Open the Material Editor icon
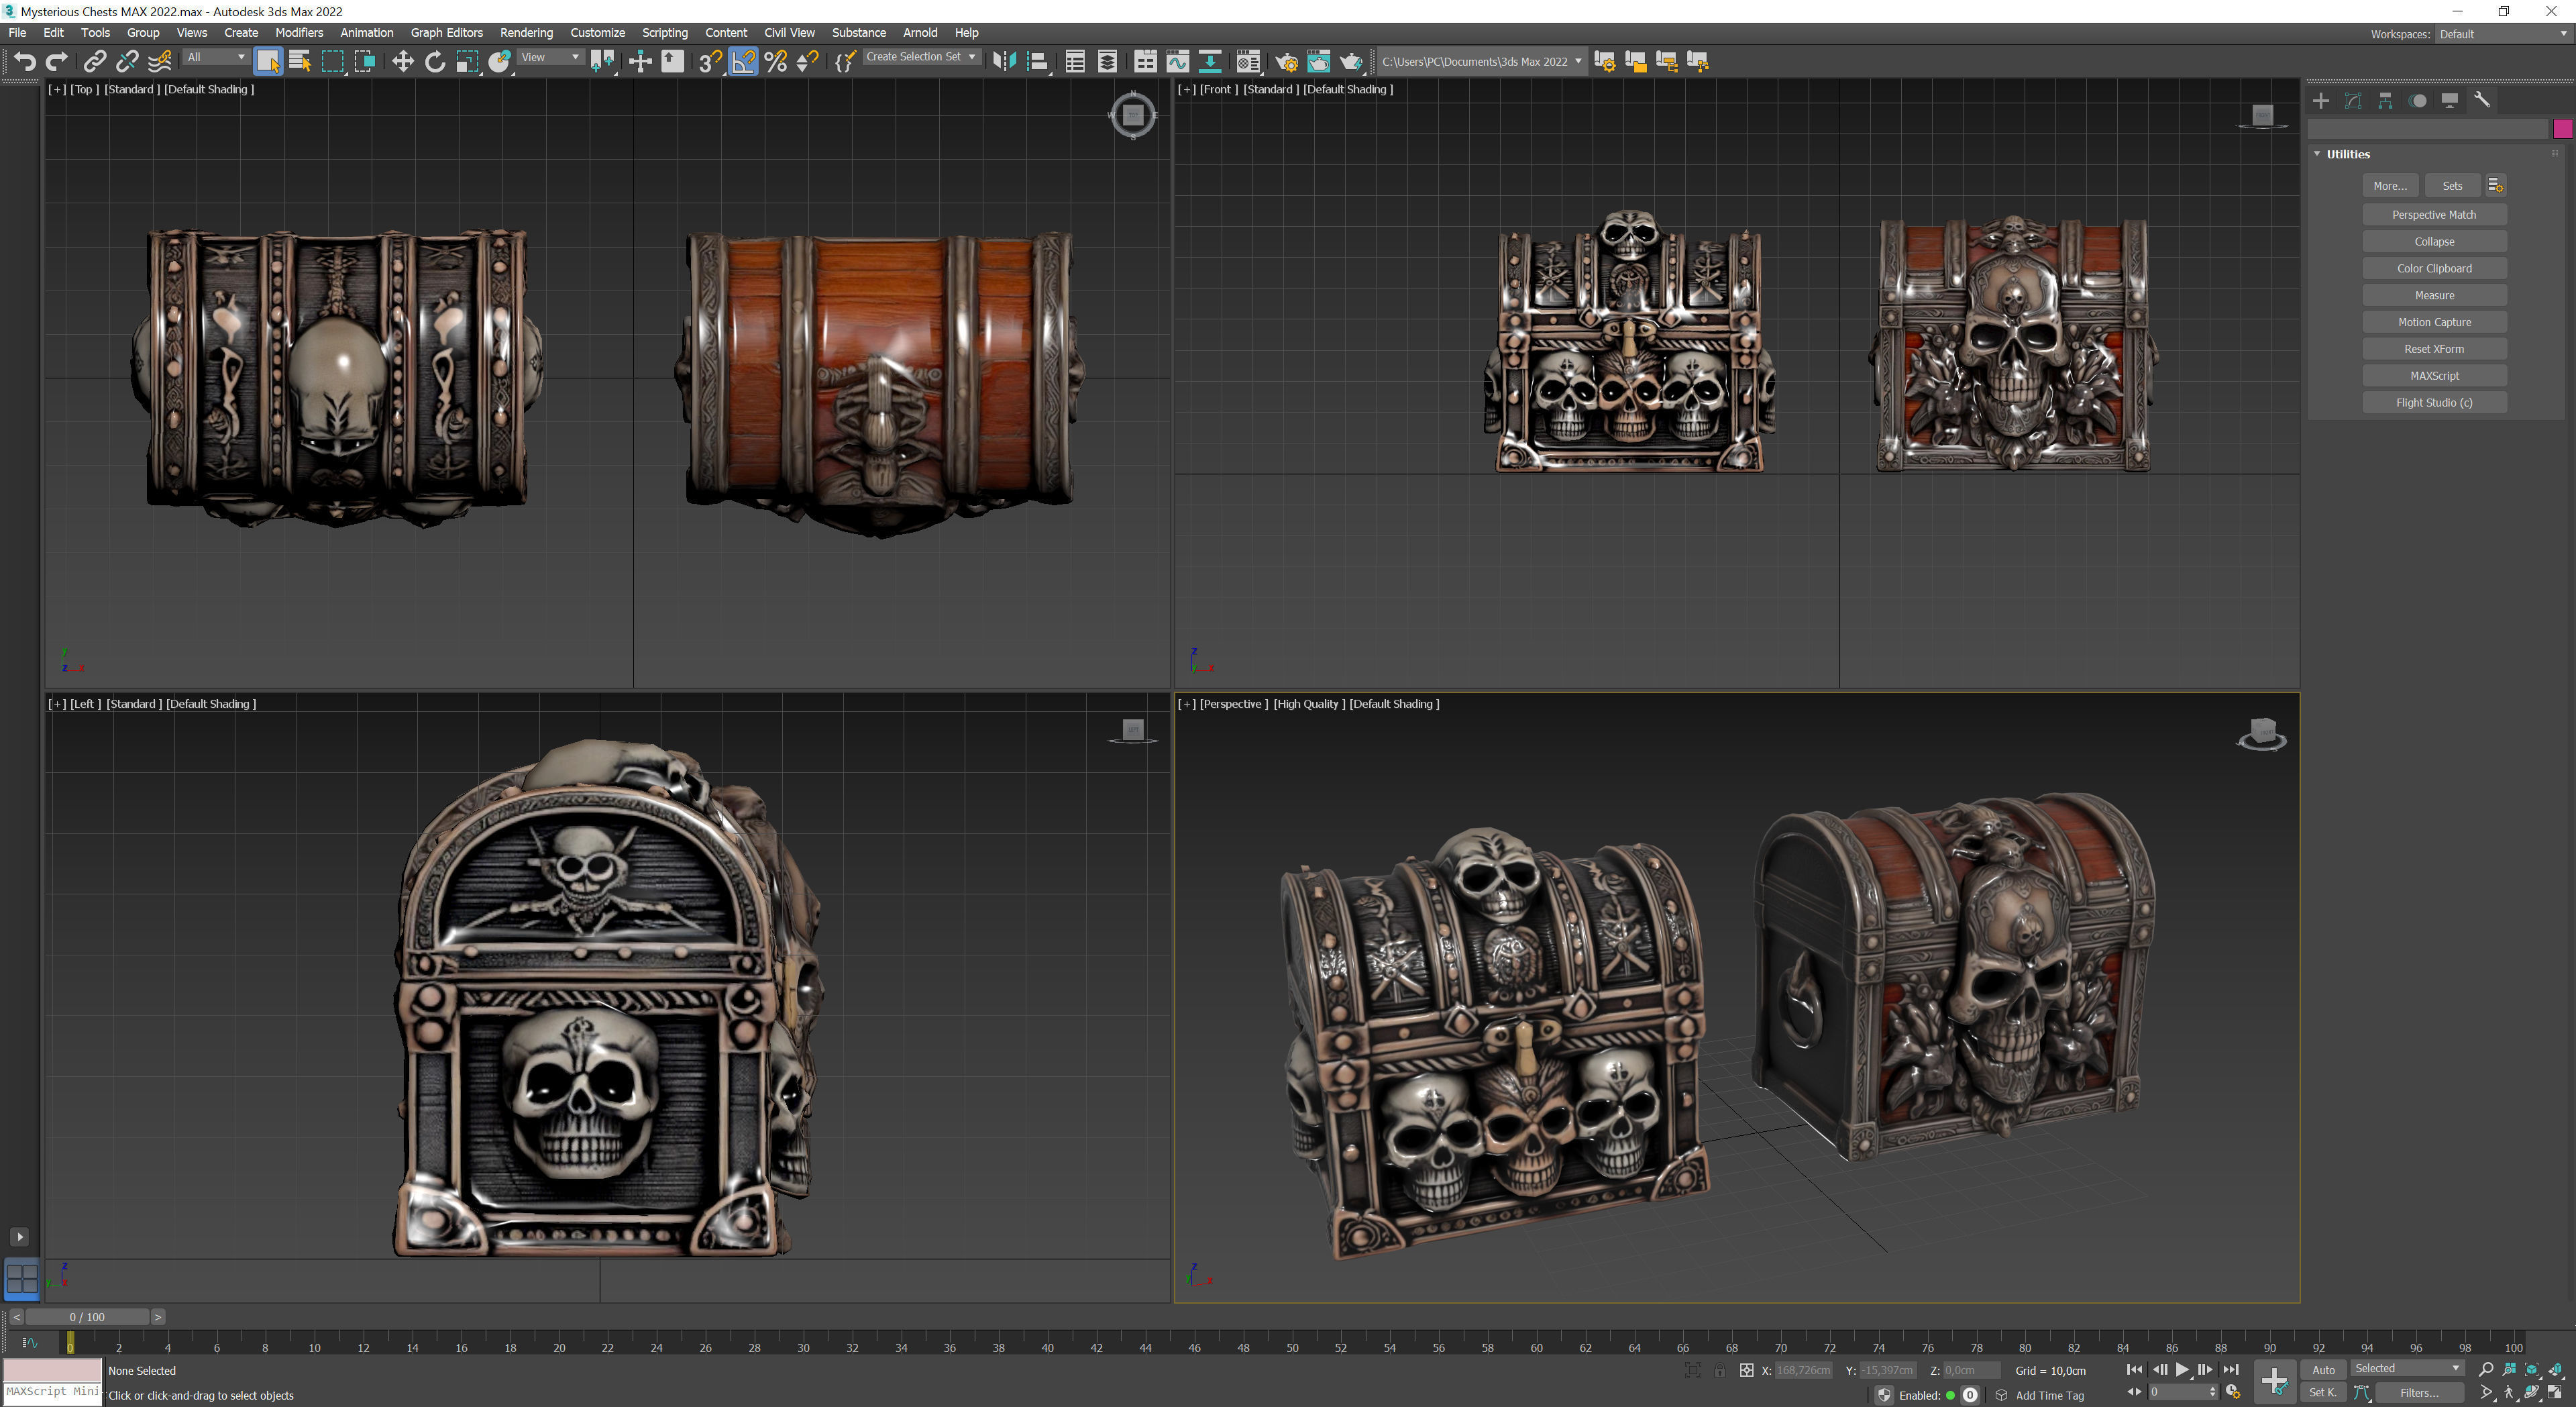 [1248, 61]
